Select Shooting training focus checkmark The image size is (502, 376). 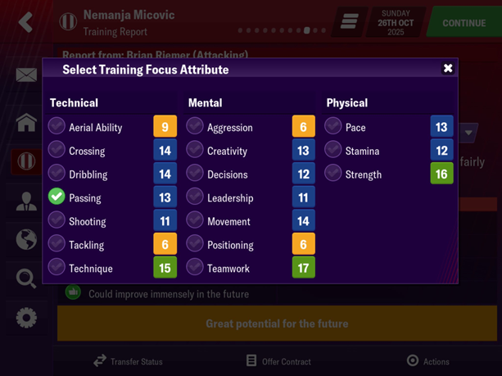coord(57,220)
